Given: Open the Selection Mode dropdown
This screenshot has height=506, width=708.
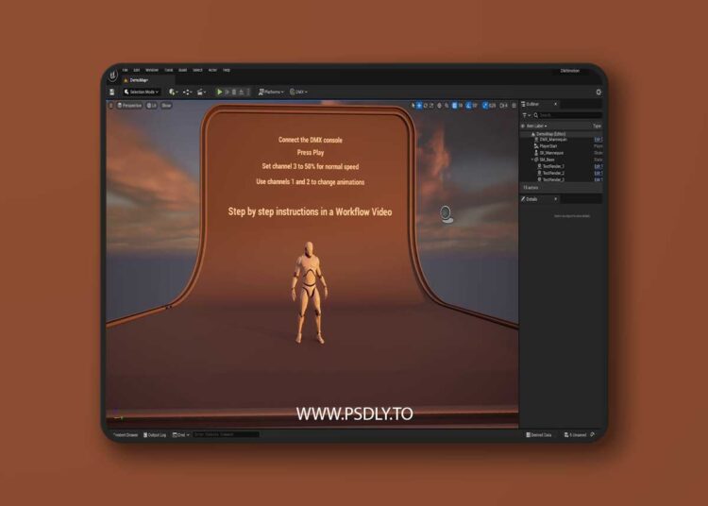Looking at the screenshot, I should coord(143,92).
